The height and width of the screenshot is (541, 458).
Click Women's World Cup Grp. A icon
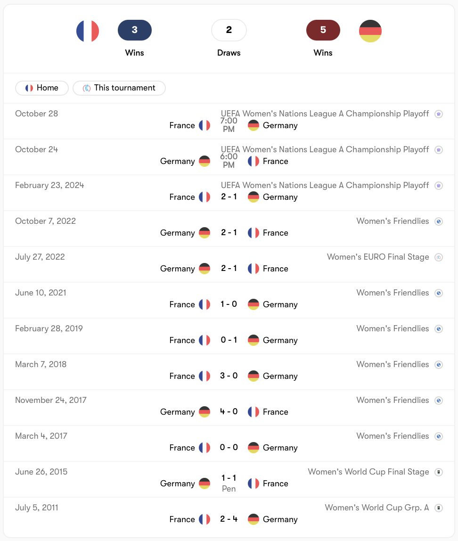(439, 508)
